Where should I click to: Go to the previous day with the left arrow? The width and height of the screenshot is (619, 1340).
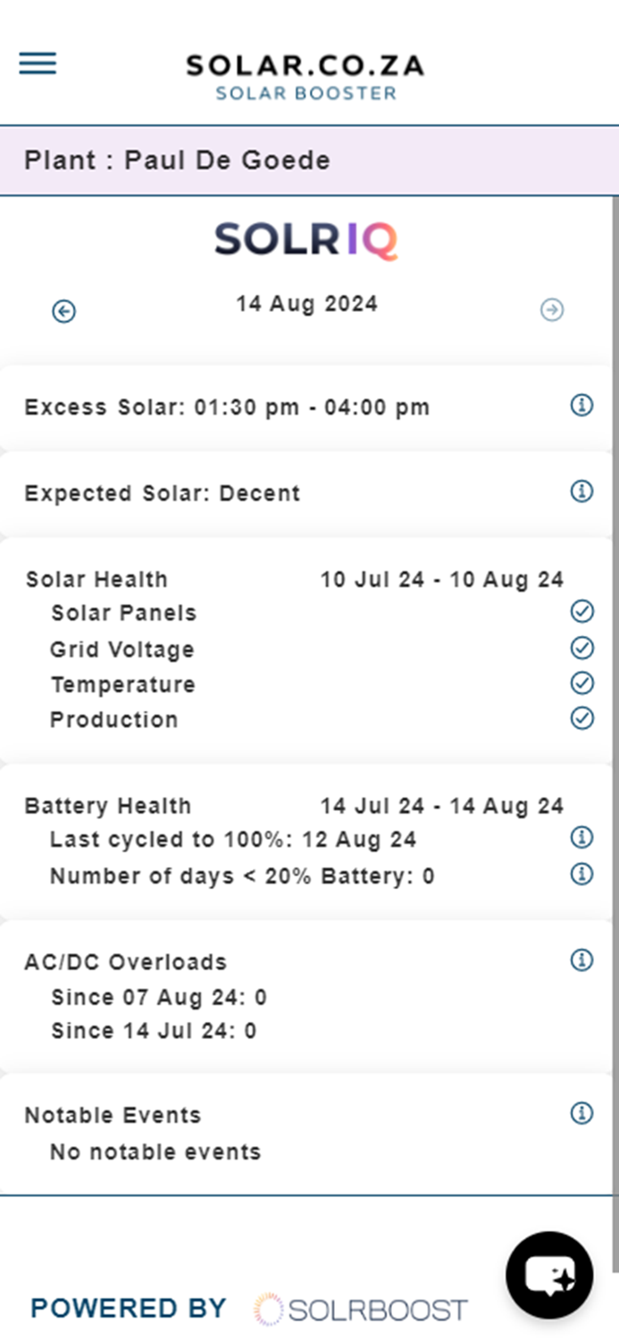click(x=63, y=311)
